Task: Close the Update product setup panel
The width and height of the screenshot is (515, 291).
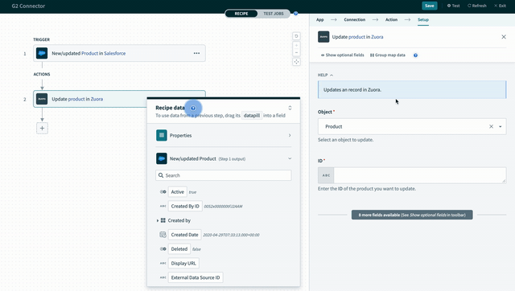Action: [504, 37]
